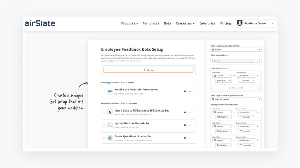Viewport: 300px width, 168px height.
Task: Click gear icon for Create QuickBooks invoice Bot
Action: 185,138
